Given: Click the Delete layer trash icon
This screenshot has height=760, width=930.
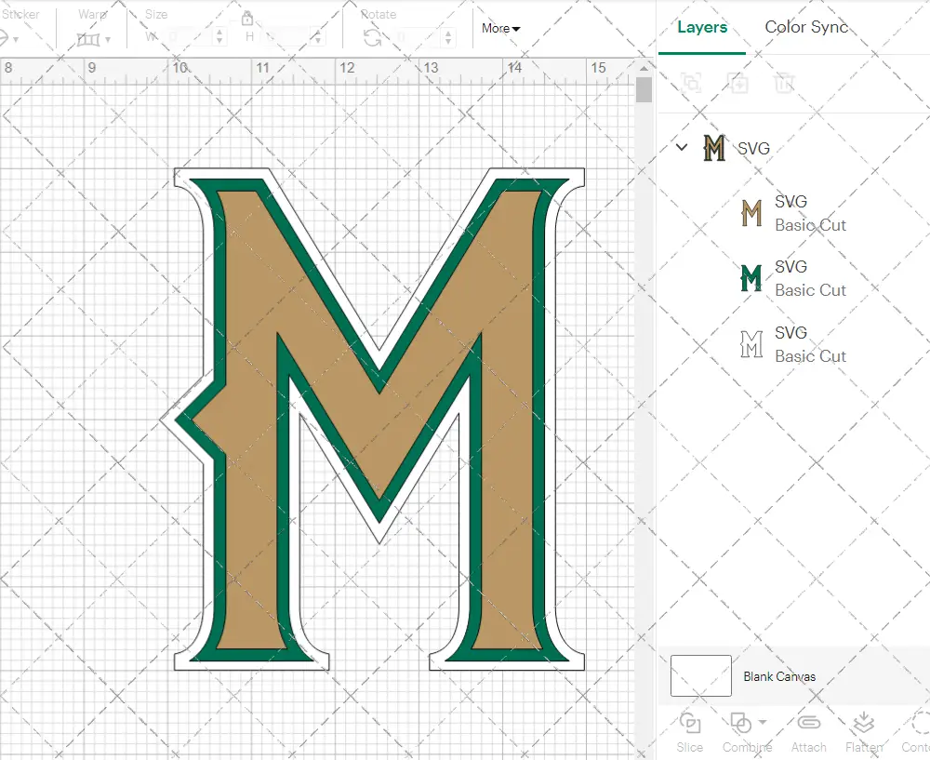Looking at the screenshot, I should pos(785,83).
